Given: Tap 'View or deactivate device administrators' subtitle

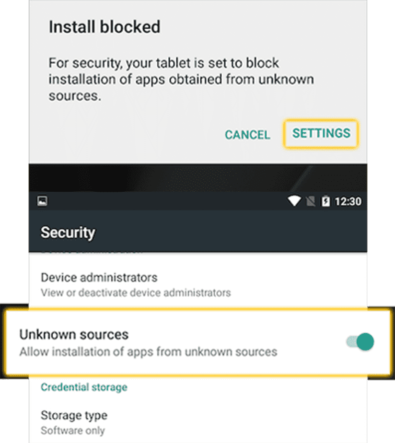Looking at the screenshot, I should coord(136,292).
